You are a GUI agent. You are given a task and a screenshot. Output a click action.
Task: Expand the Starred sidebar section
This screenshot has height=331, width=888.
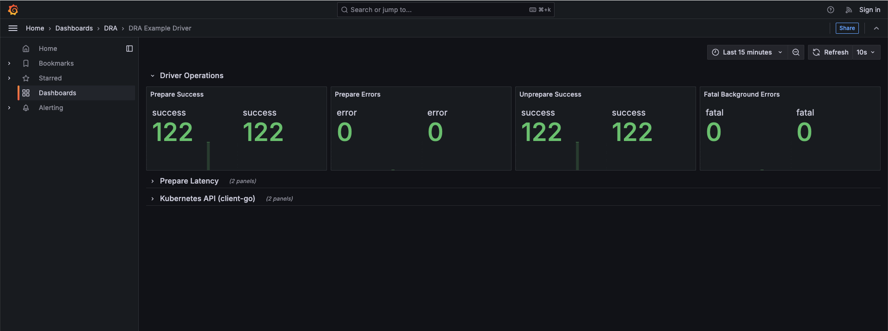click(x=9, y=78)
